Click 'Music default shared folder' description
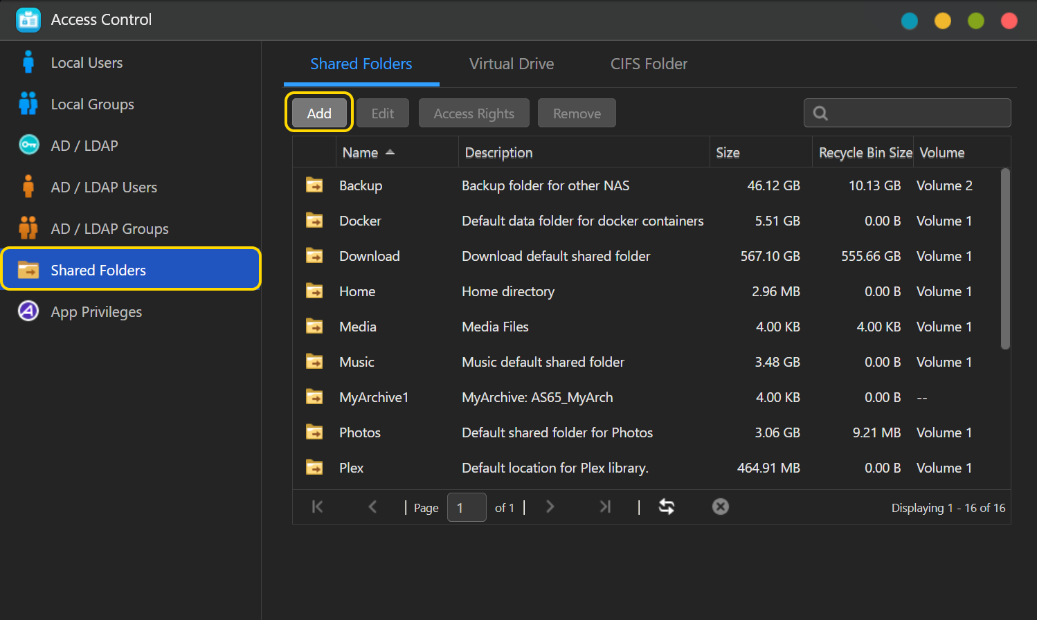 (543, 362)
